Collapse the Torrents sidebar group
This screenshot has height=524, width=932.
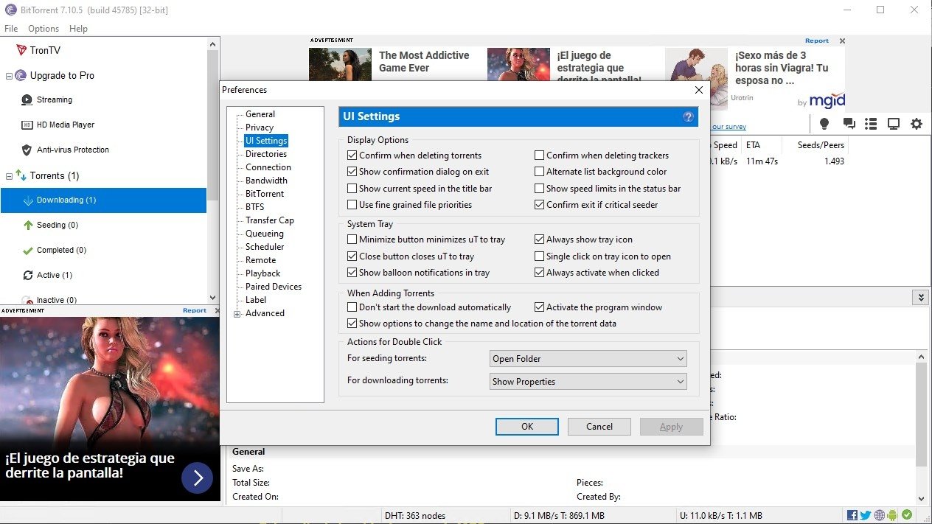[9, 176]
